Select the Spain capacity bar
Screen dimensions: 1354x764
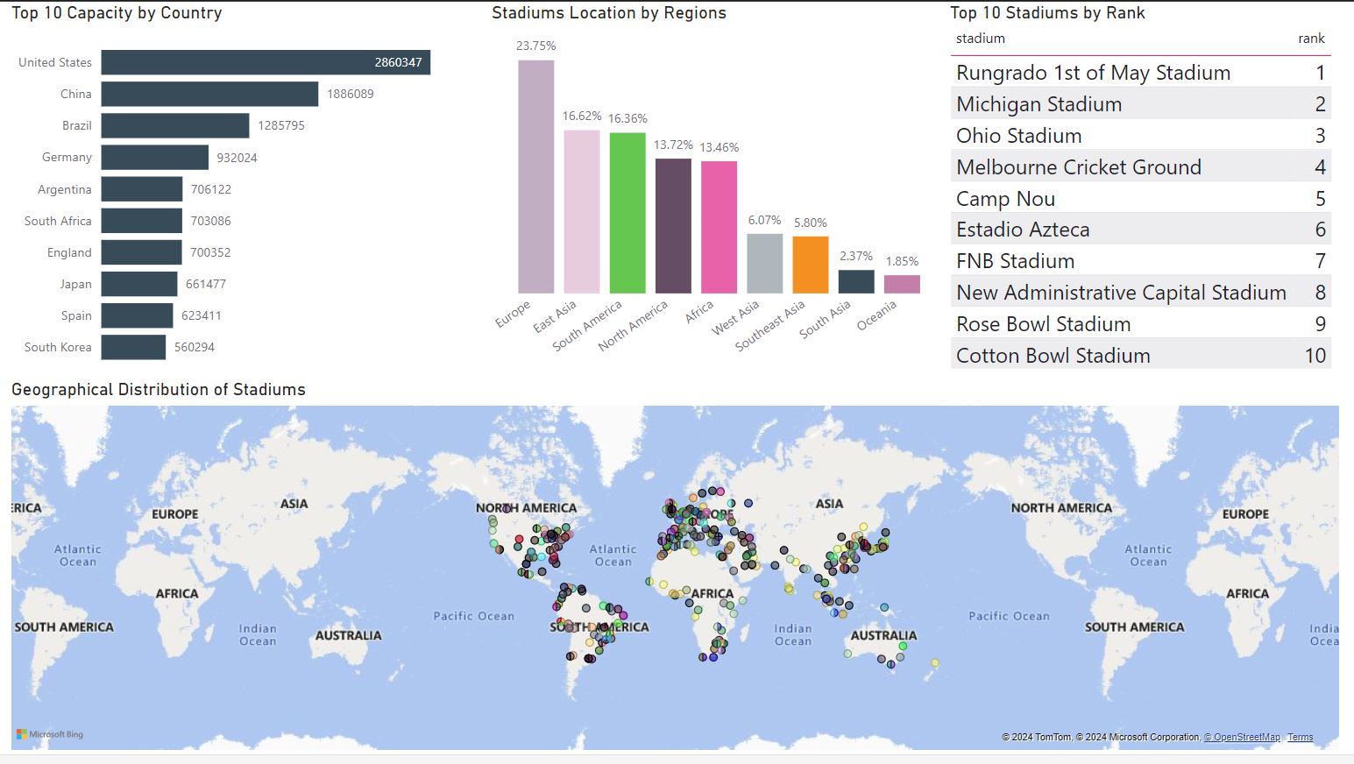coord(137,315)
